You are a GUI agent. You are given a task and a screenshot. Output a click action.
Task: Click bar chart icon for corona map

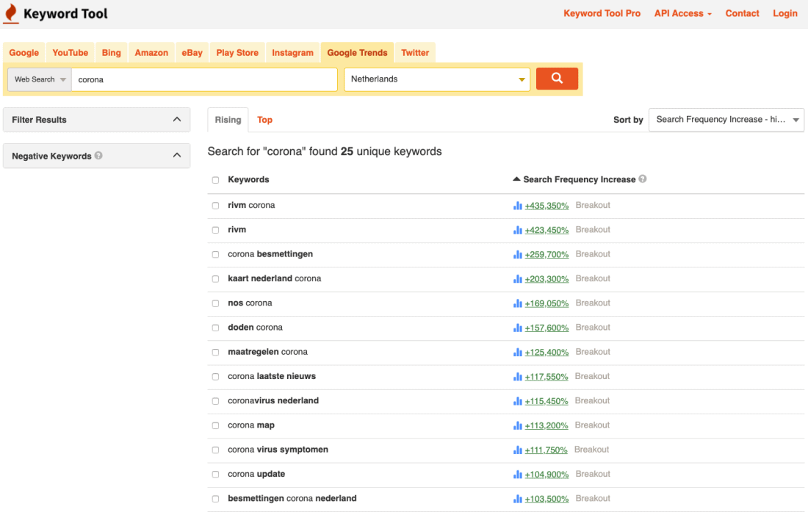pyautogui.click(x=517, y=425)
